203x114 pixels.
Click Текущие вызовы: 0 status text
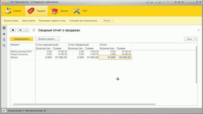pos(16,111)
